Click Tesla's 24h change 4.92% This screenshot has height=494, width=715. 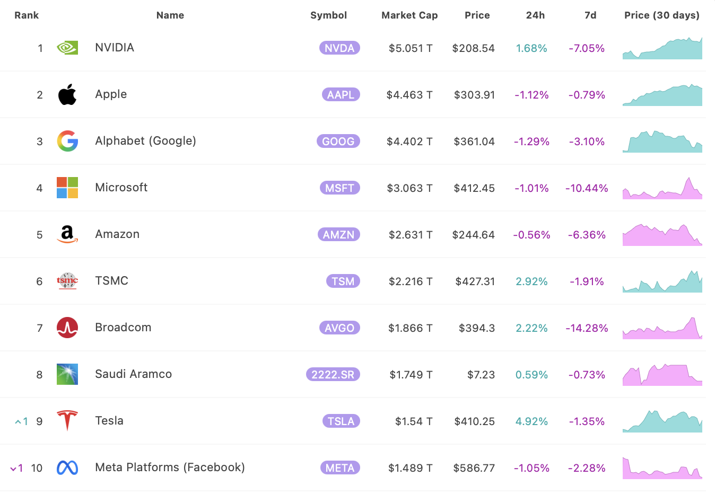click(531, 421)
